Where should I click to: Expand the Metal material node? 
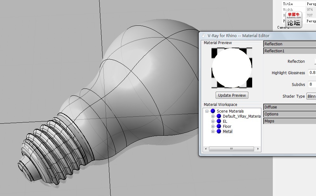213,131
